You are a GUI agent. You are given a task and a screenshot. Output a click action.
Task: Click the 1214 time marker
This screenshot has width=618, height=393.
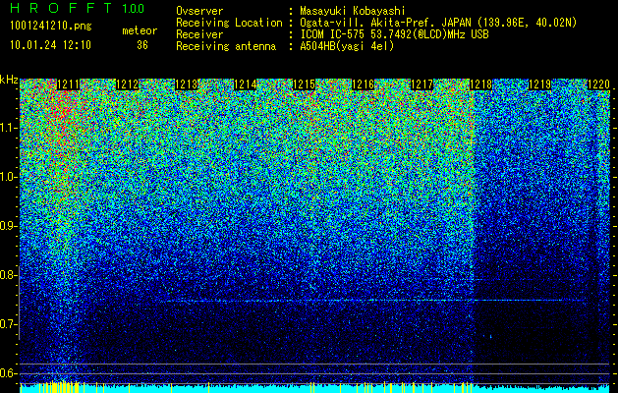point(246,84)
